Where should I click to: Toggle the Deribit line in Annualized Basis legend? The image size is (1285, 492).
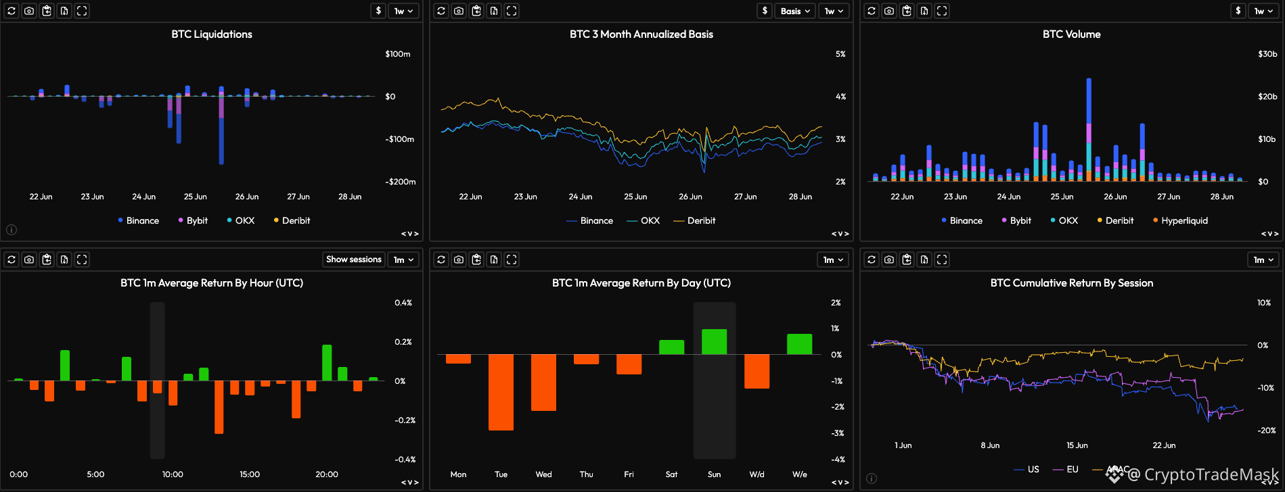694,221
